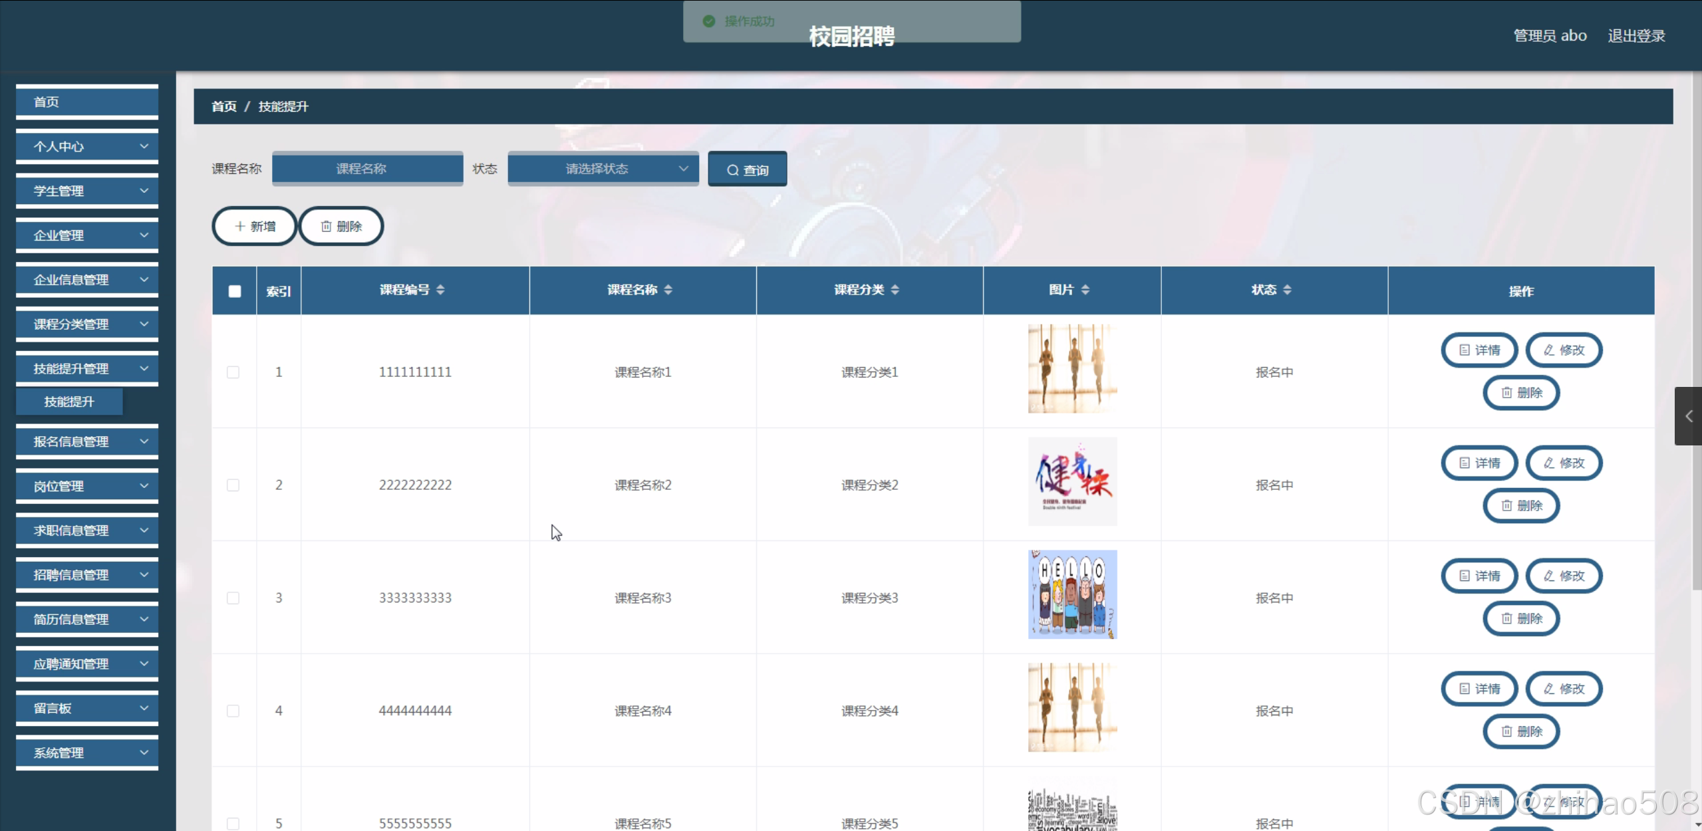Sort table by 状态 column arrows
This screenshot has height=831, width=1702.
1287,290
